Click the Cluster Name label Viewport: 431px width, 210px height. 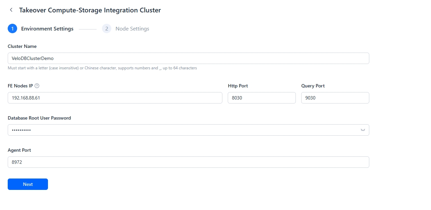(x=22, y=46)
